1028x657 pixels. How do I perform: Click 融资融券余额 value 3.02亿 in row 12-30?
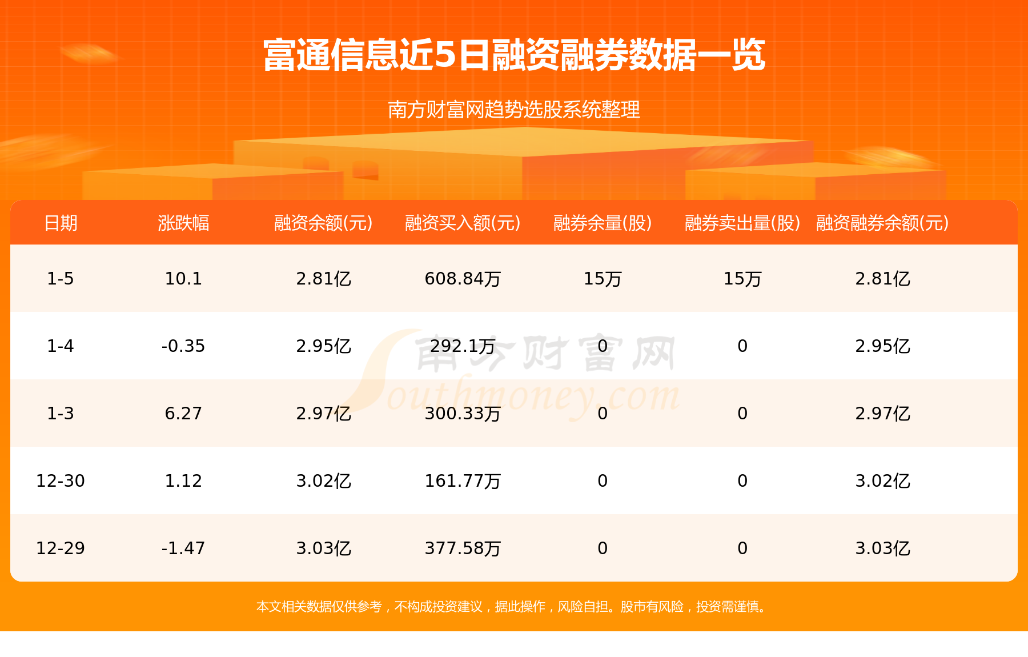tap(882, 481)
